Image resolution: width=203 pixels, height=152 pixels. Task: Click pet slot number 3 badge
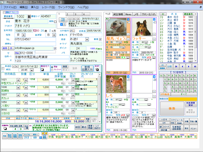(128, 77)
